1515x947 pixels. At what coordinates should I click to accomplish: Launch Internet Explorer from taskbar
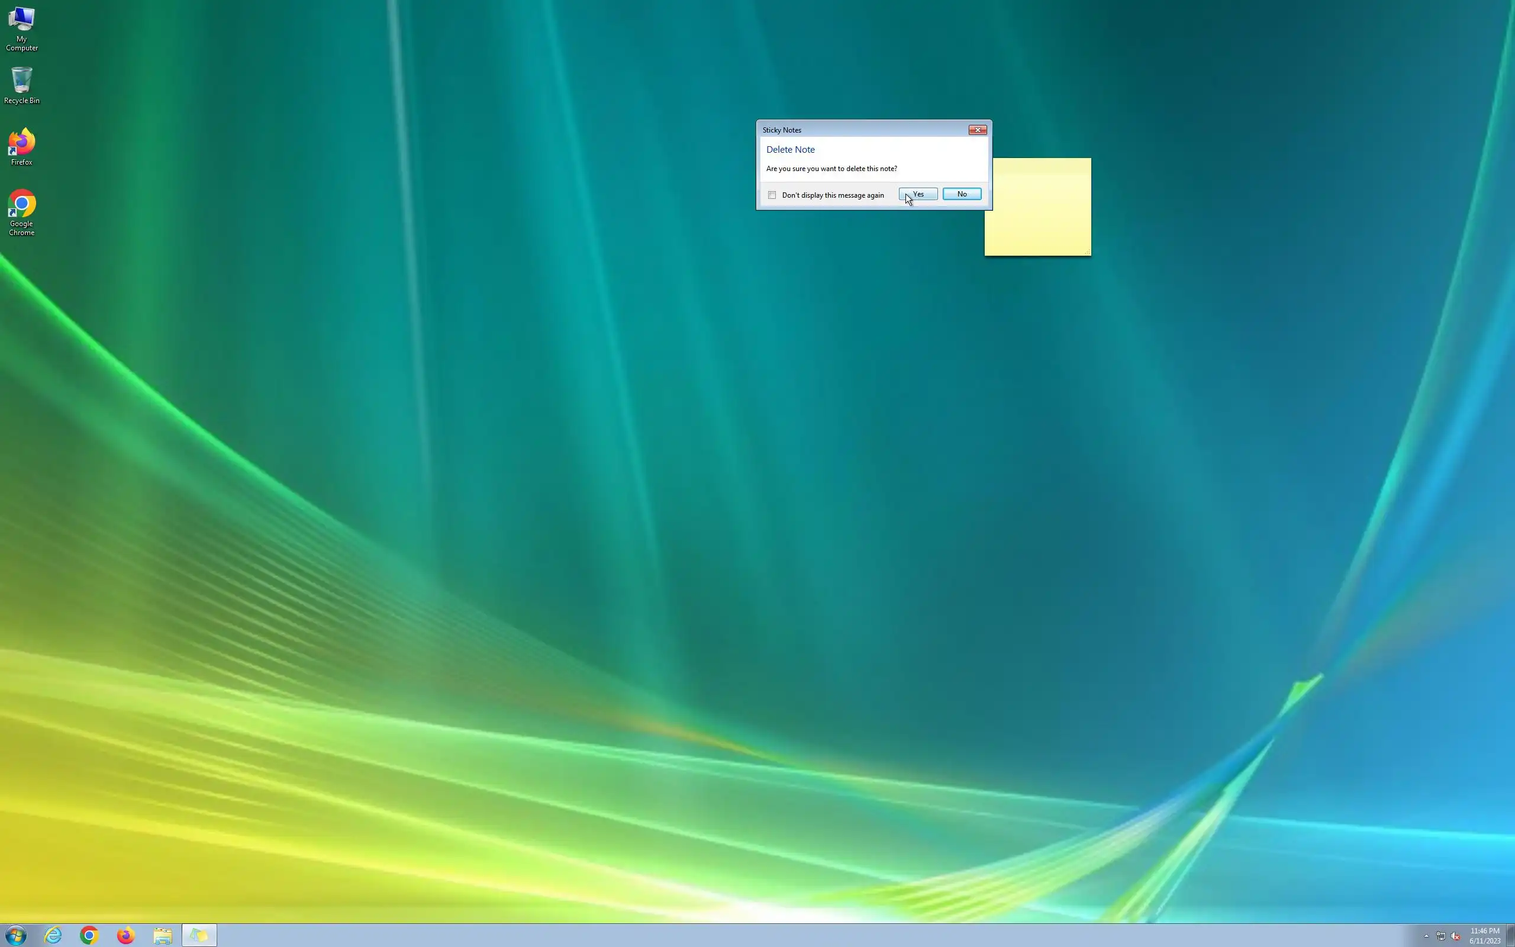[53, 936]
